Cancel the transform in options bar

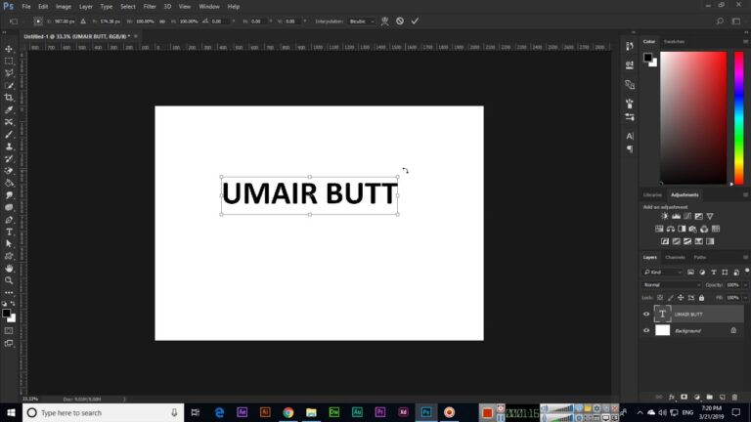coord(400,21)
